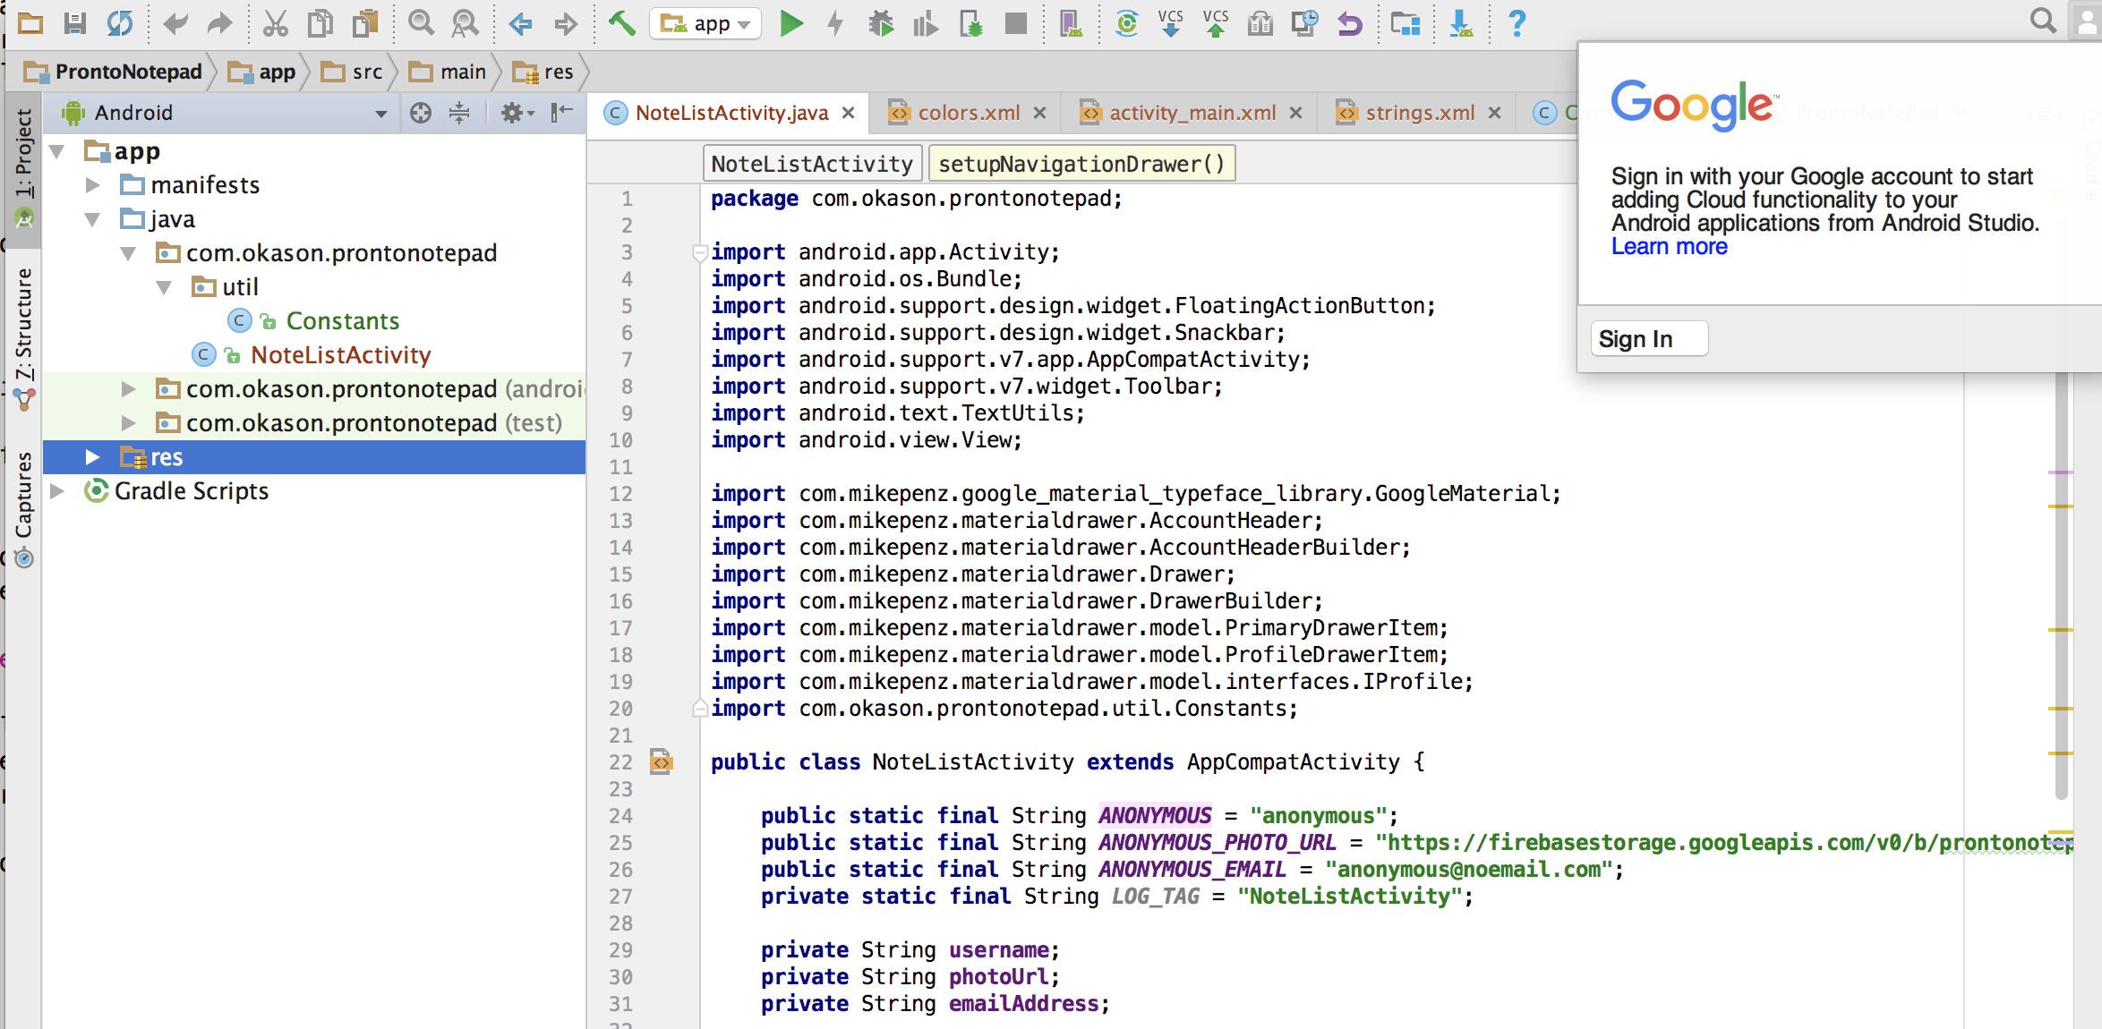Image resolution: width=2102 pixels, height=1029 pixels.
Task: Click the Stop square icon
Action: pyautogui.click(x=1015, y=23)
